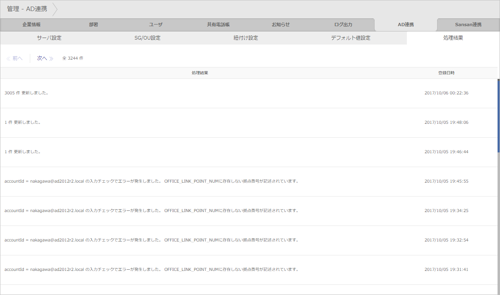Click the 登録日時 column header

click(446, 73)
